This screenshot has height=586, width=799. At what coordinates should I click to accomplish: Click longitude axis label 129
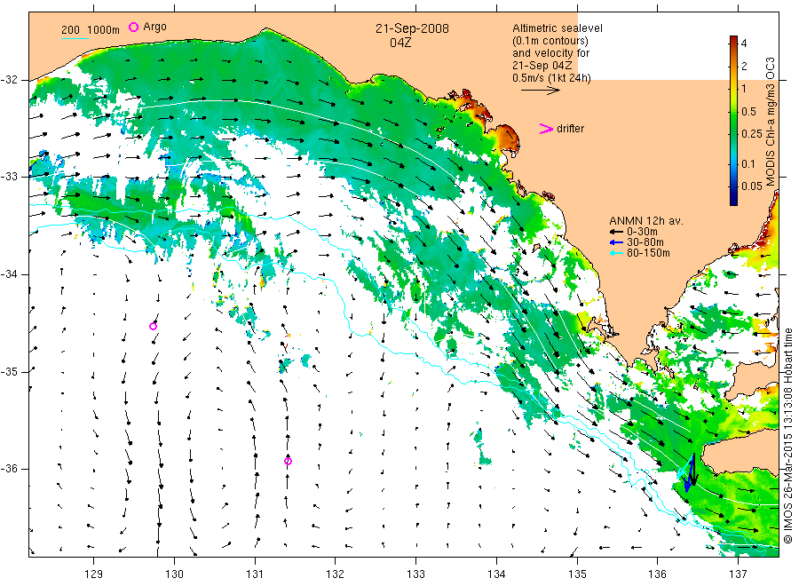pos(94,574)
